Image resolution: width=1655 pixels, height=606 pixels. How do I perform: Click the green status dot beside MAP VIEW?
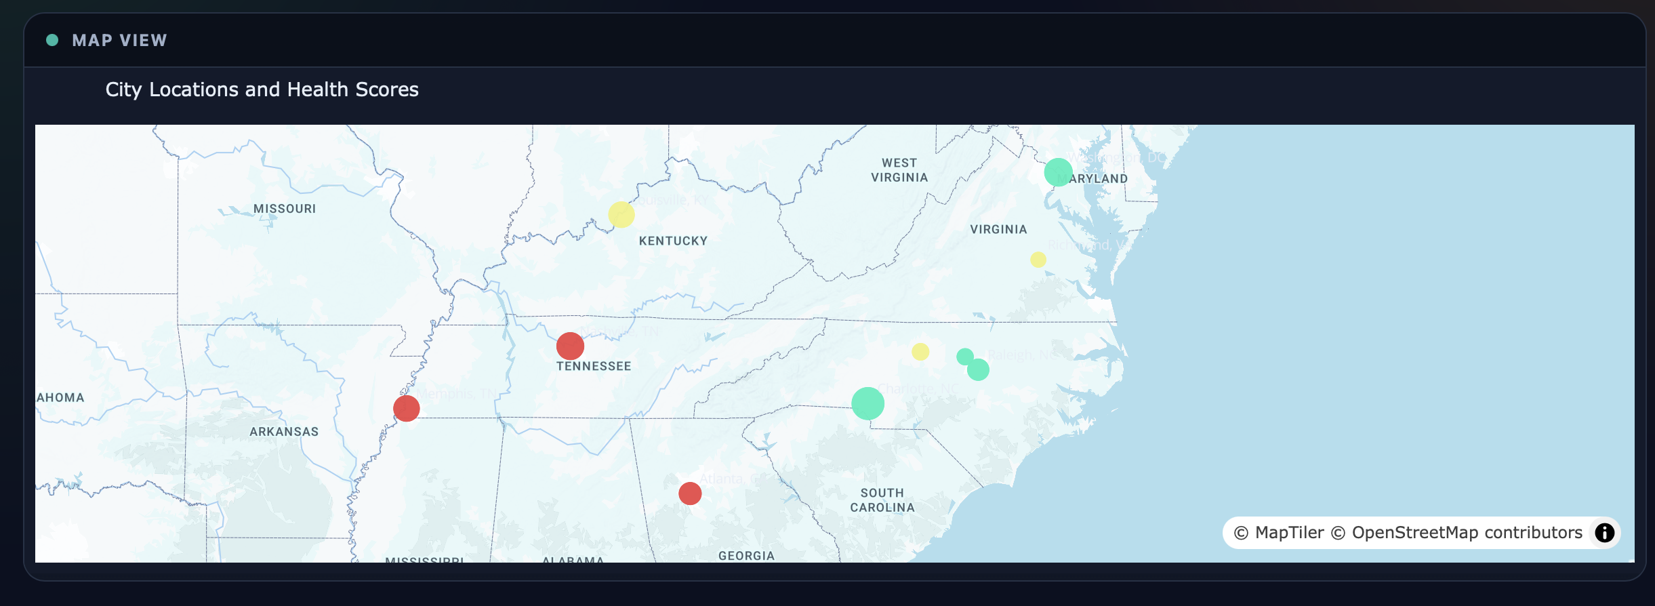tap(52, 40)
